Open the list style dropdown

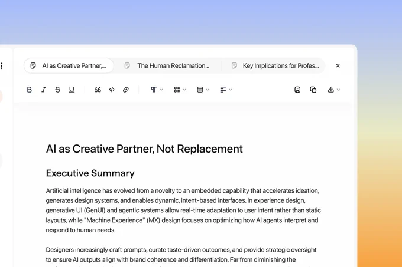click(180, 90)
